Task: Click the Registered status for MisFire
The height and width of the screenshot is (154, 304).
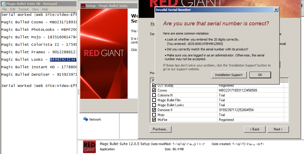Action: click(226, 120)
